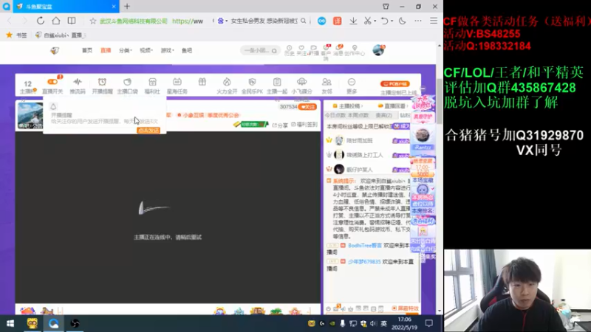The image size is (591, 332).
Task: Click the browser downloads arrow icon
Action: [353, 21]
